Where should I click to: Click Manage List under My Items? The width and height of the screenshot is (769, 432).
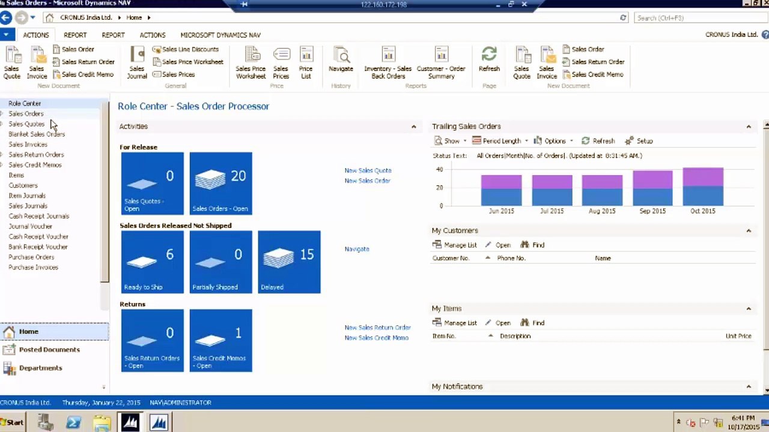[x=454, y=323]
